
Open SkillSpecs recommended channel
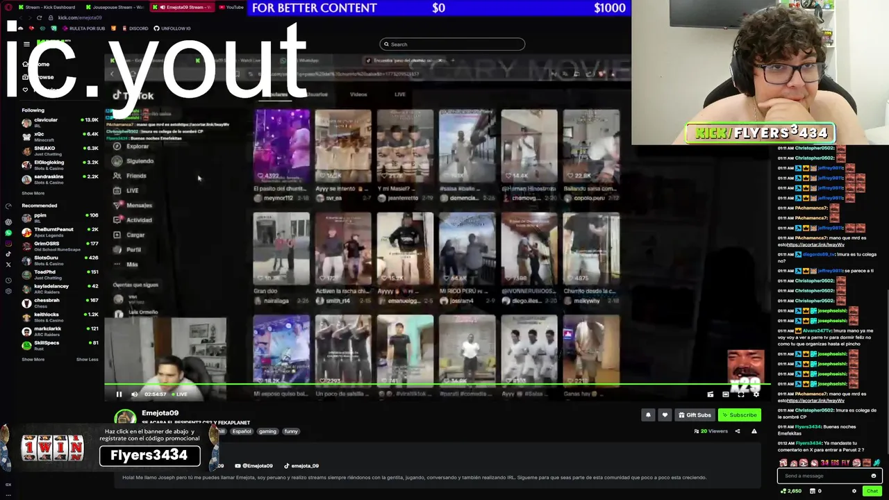(60, 345)
